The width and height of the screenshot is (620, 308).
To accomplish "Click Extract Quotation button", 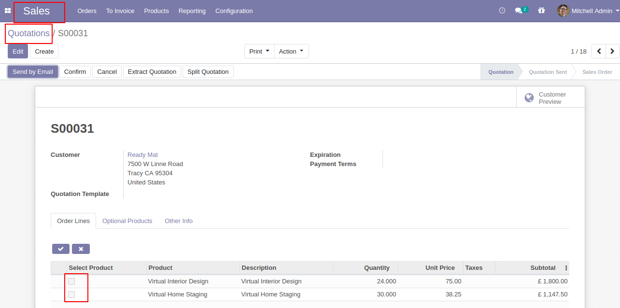I will 152,72.
